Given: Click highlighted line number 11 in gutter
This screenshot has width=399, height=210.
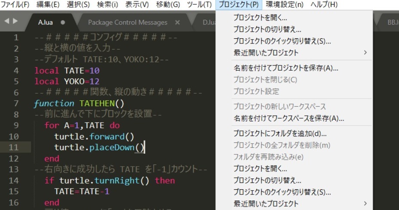Looking at the screenshot, I should tap(14, 147).
